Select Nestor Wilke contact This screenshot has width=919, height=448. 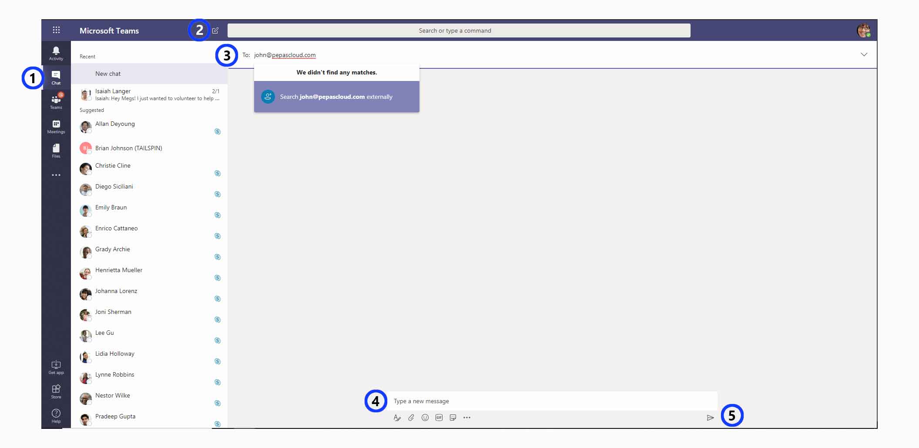click(x=149, y=398)
